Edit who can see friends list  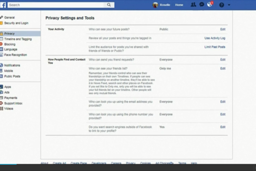pos(223,68)
